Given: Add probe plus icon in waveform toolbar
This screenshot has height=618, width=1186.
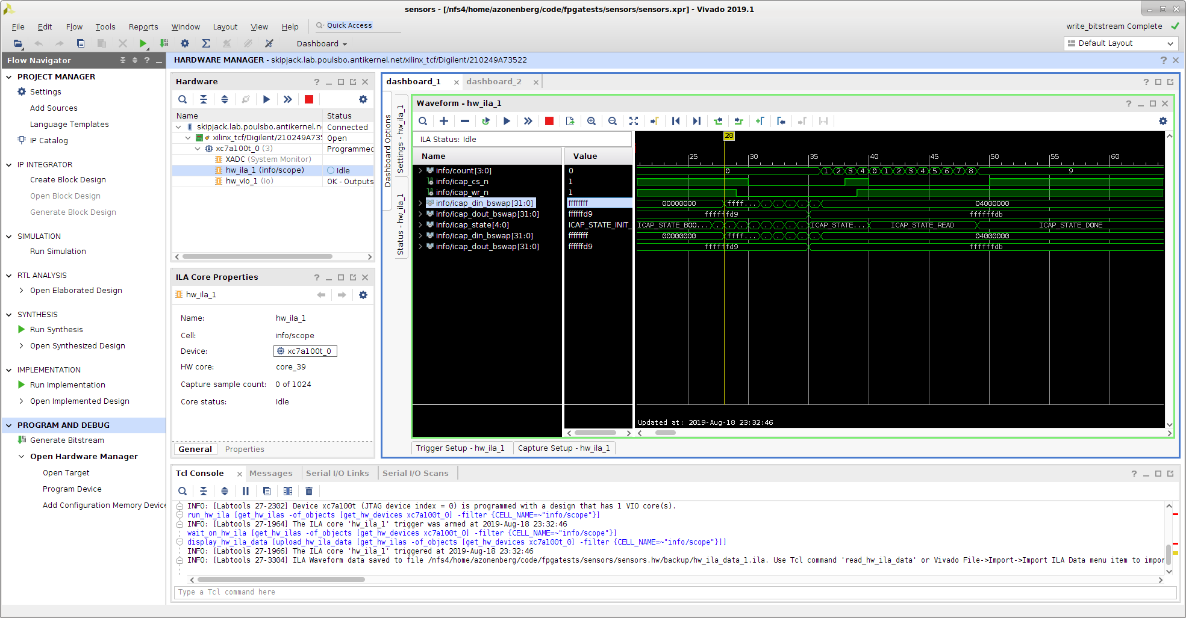Looking at the screenshot, I should tap(444, 121).
